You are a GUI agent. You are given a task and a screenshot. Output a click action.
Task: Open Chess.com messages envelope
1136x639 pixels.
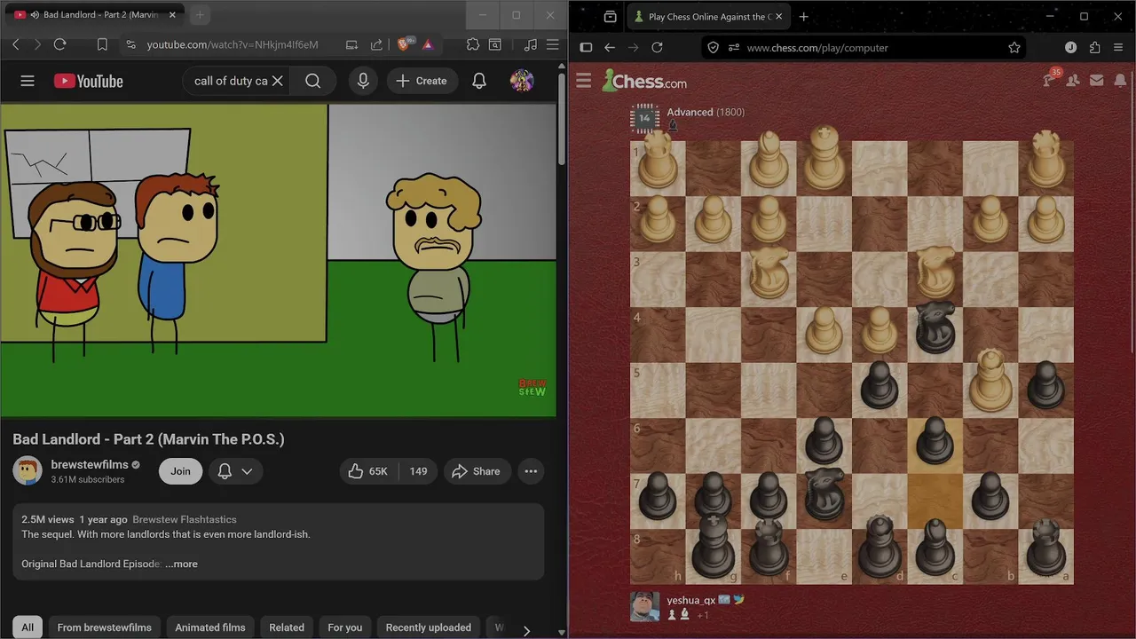click(x=1097, y=81)
